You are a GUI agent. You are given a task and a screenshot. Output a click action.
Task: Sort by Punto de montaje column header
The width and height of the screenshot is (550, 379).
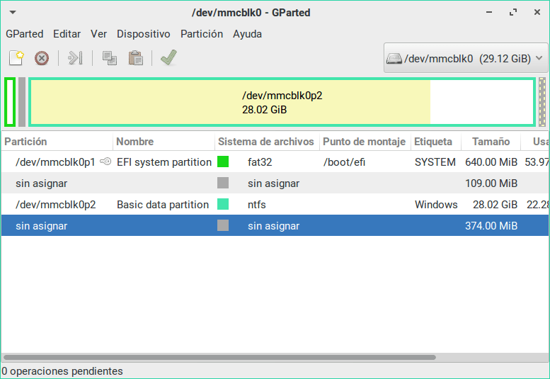(x=365, y=142)
